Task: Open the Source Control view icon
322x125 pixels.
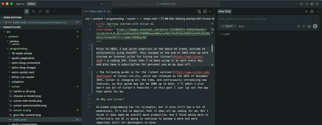Action: coord(40,12)
